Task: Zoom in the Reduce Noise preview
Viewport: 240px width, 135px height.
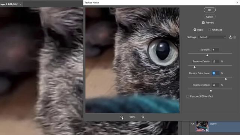Action: (143, 117)
